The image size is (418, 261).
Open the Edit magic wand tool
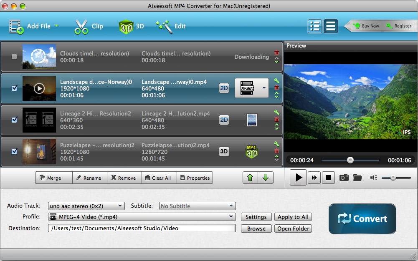point(171,27)
